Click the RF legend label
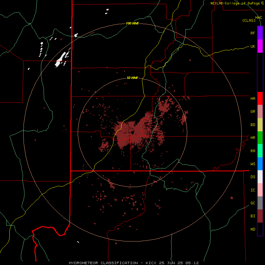 [253, 33]
